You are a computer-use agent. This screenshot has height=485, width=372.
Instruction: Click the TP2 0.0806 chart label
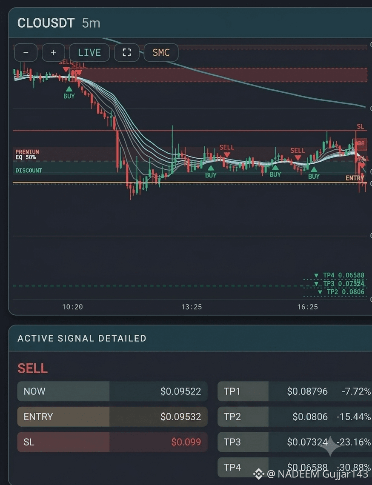point(345,292)
